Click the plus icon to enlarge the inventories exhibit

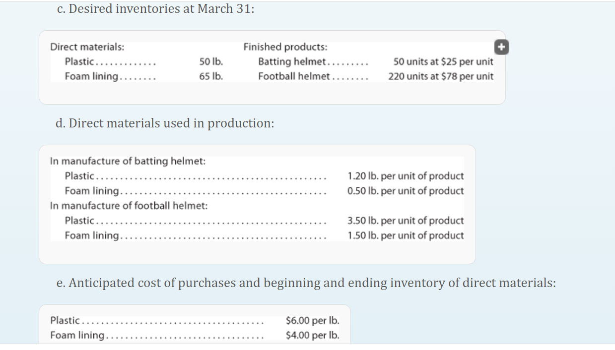click(501, 47)
